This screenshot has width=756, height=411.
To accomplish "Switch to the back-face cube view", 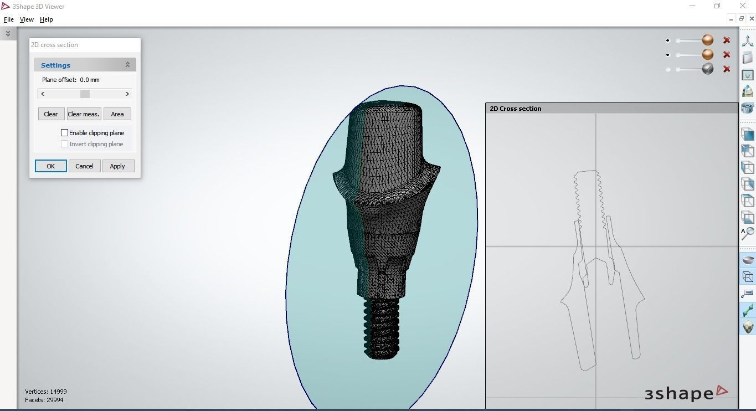I will (x=748, y=151).
